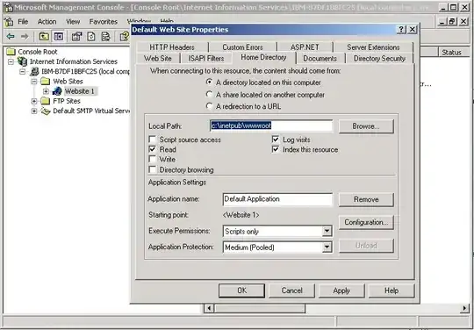Expand the FTP Sites tree node
Screen dimensions: 474x330
[x=34, y=101]
